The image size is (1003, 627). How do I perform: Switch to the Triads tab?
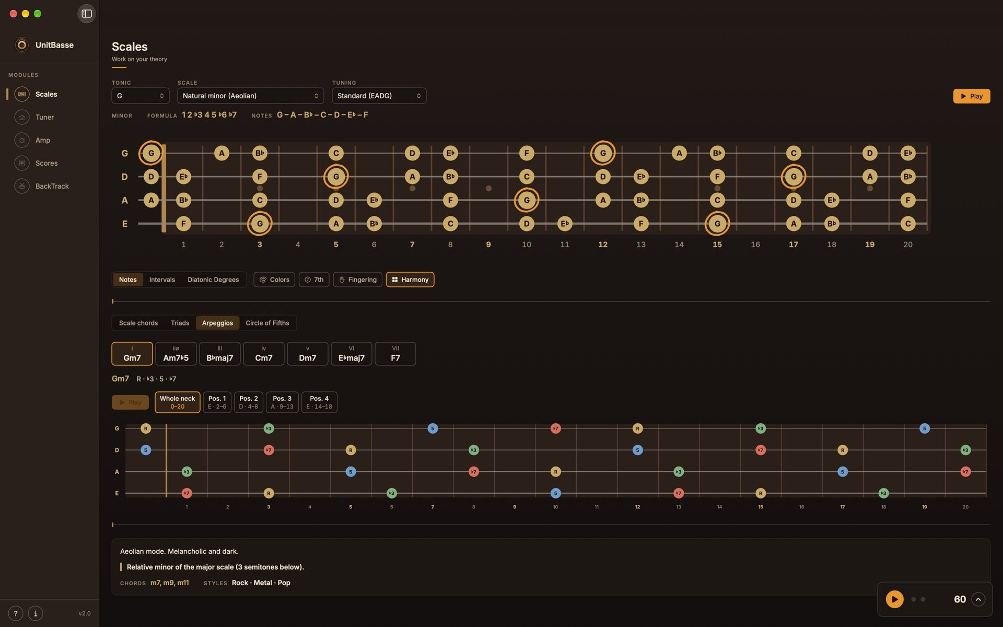[180, 323]
